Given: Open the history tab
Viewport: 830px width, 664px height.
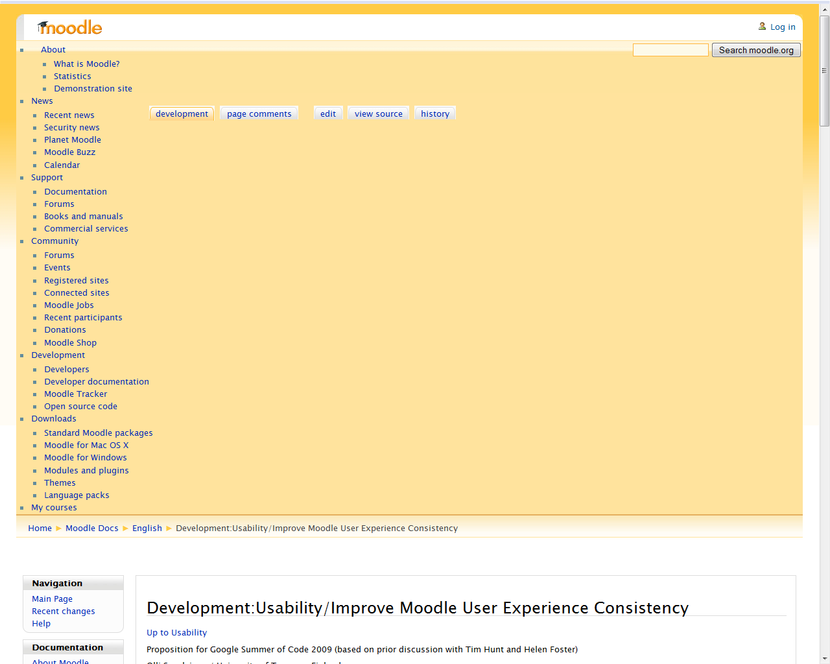Looking at the screenshot, I should coord(435,113).
